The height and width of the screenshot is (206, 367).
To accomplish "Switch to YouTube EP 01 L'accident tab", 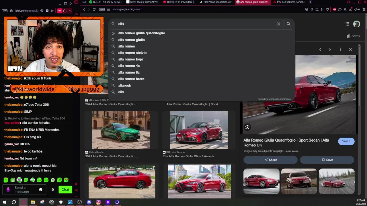I will tap(179, 2).
